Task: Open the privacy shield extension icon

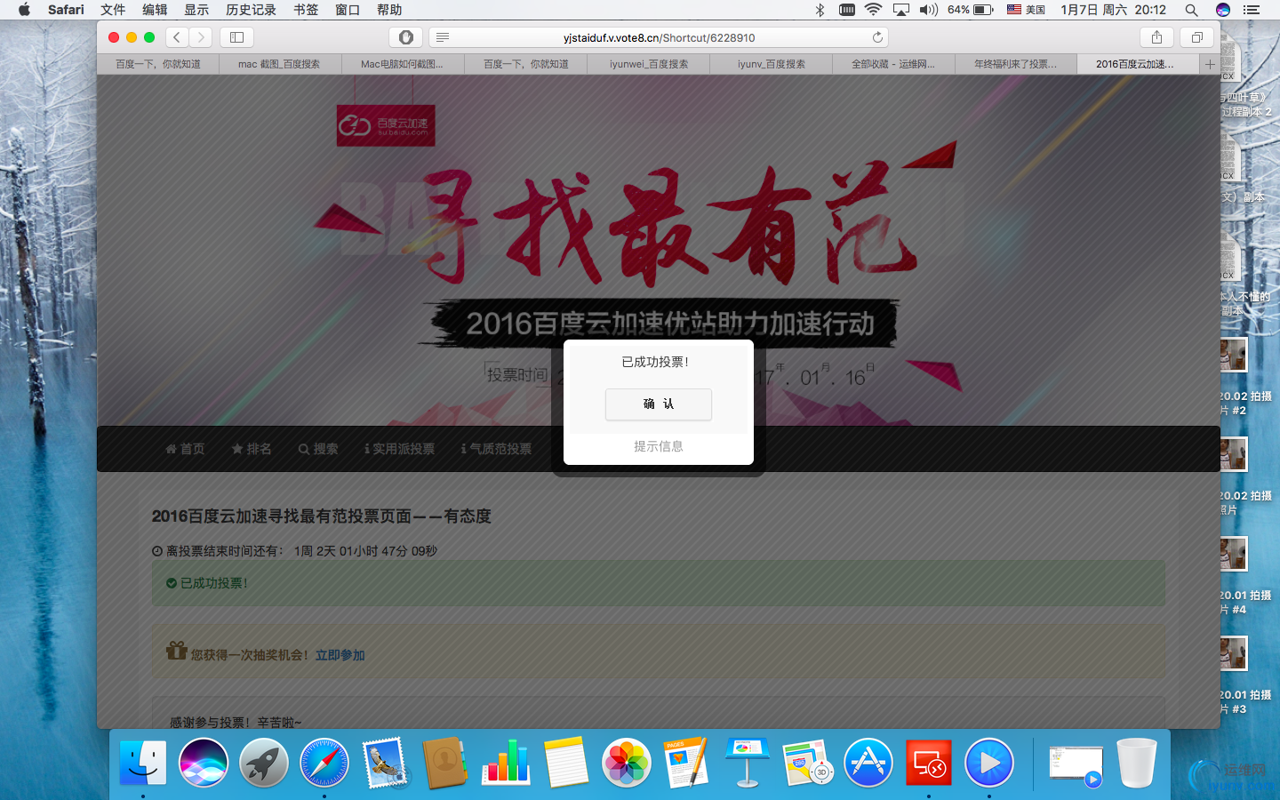Action: pyautogui.click(x=405, y=37)
